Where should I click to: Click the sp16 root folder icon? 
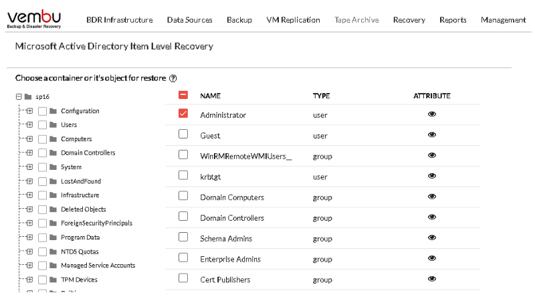pos(28,96)
